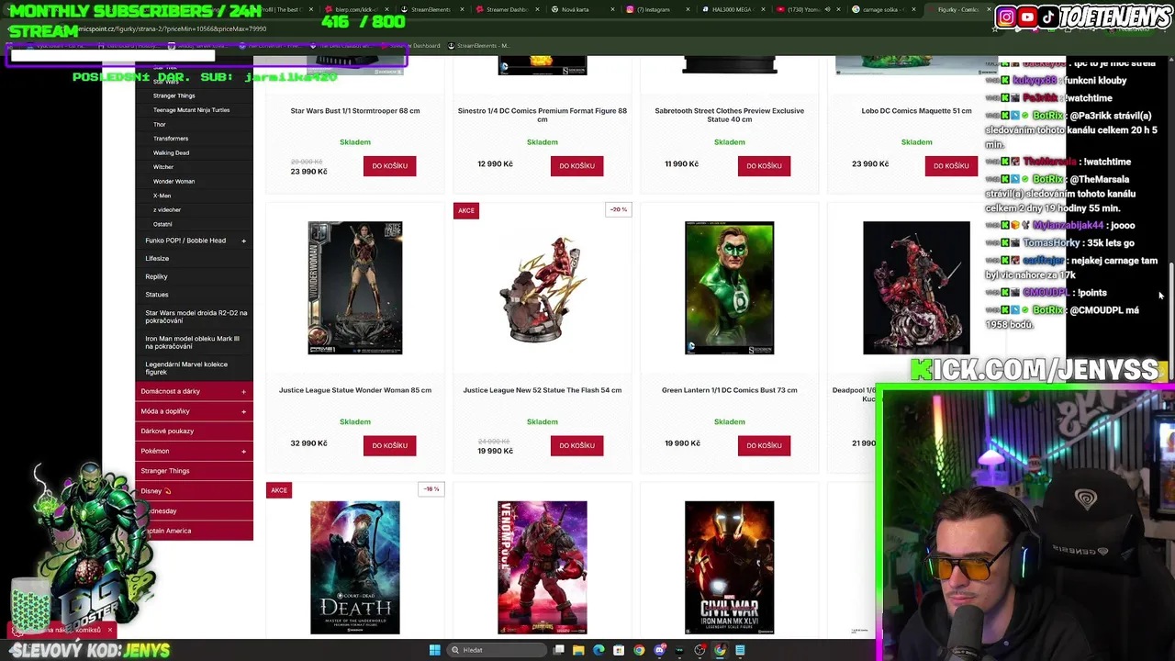Open the Lifesize category
The height and width of the screenshot is (661, 1175).
pos(157,259)
